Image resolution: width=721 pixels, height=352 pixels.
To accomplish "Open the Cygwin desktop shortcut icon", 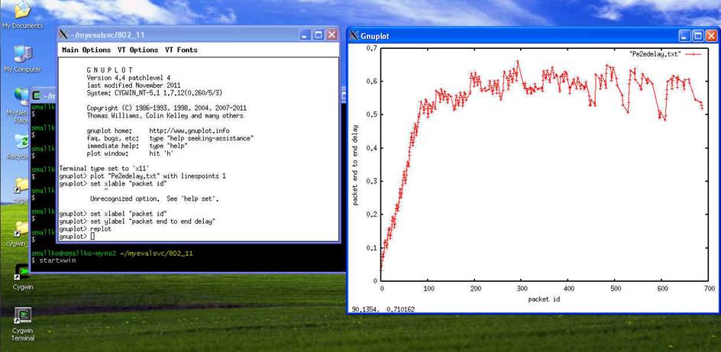I will [x=23, y=276].
